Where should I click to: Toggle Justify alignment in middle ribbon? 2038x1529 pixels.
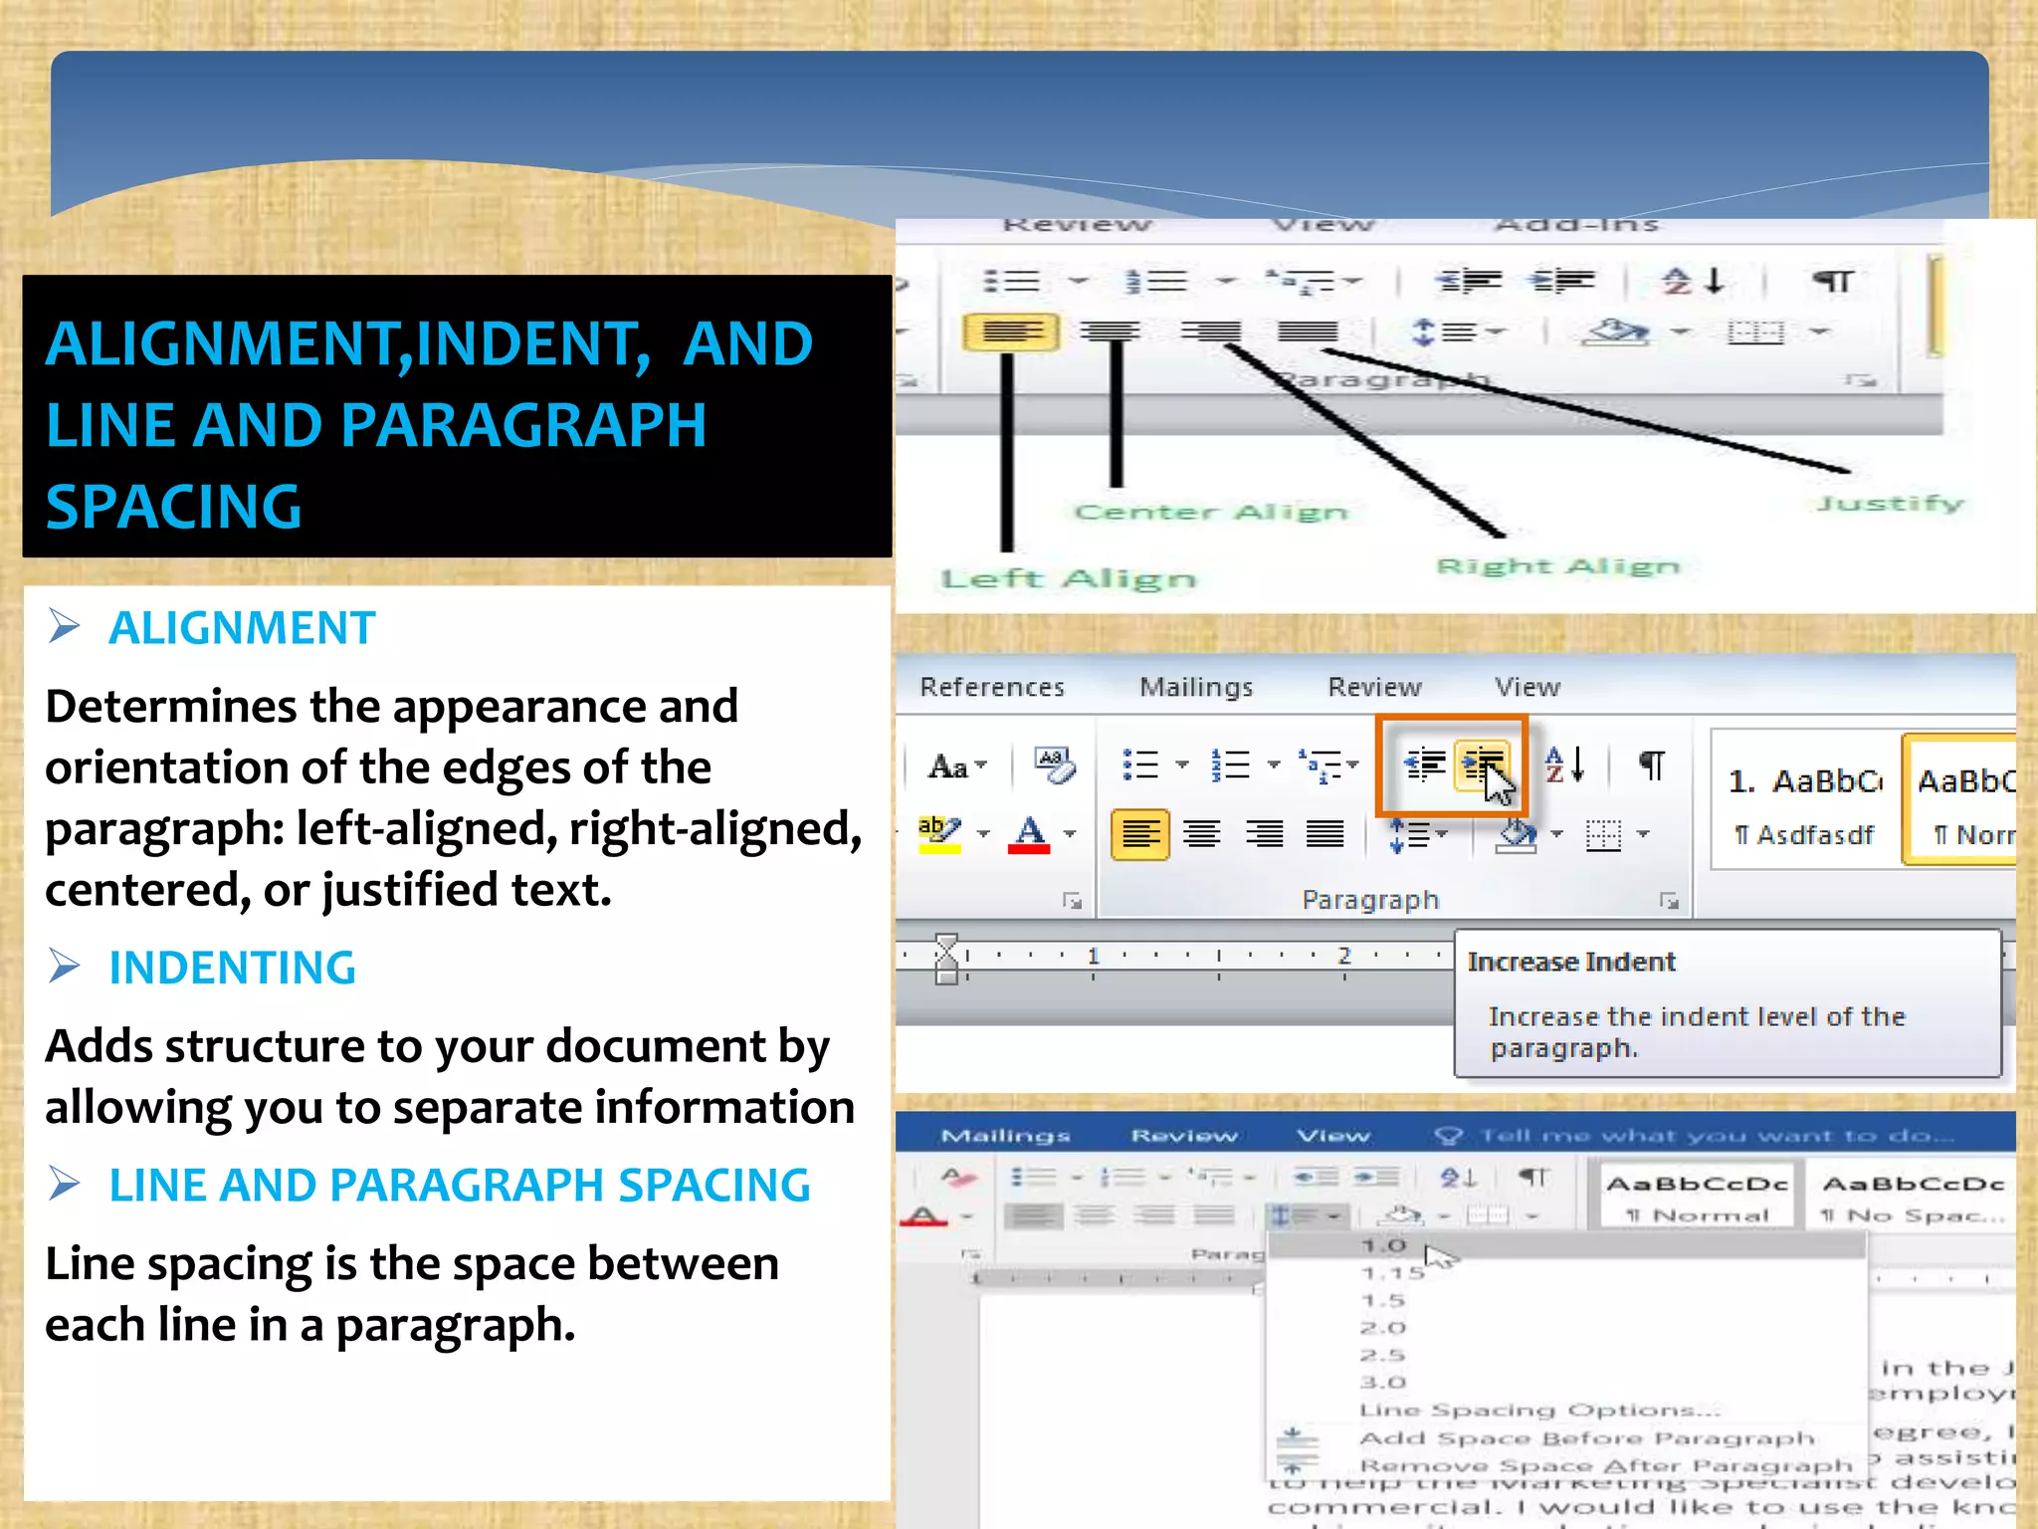pyautogui.click(x=1325, y=833)
